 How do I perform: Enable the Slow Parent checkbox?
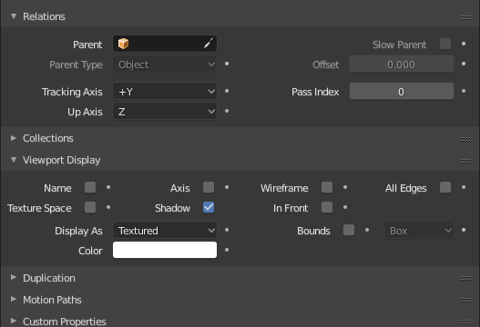point(445,44)
